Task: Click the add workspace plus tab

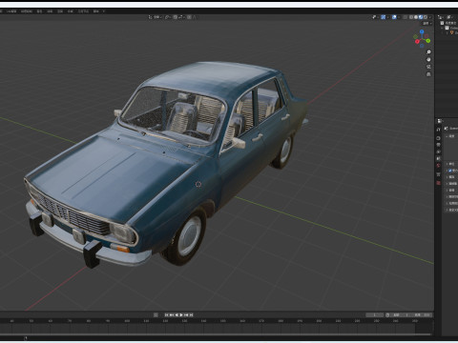Action: (x=104, y=11)
